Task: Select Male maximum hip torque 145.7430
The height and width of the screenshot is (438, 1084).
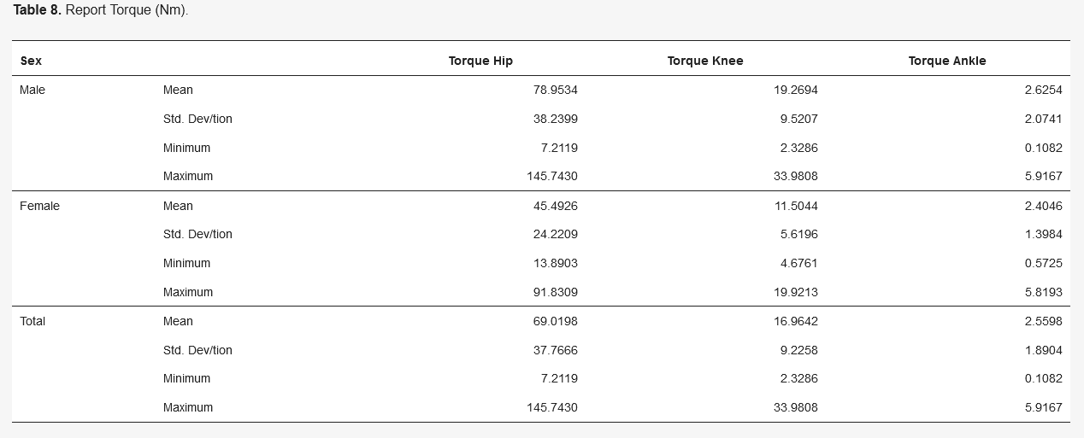Action: pyautogui.click(x=552, y=176)
